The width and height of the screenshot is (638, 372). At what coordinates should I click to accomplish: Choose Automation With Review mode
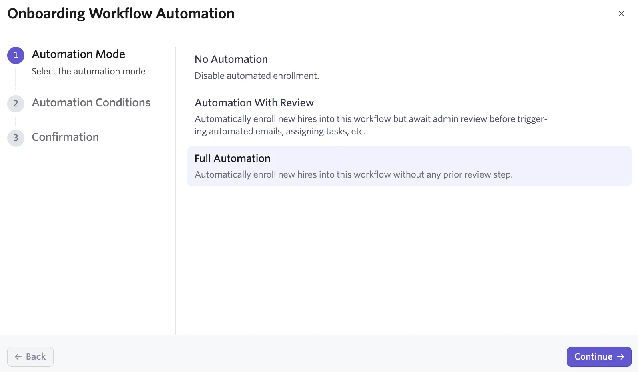click(x=409, y=116)
